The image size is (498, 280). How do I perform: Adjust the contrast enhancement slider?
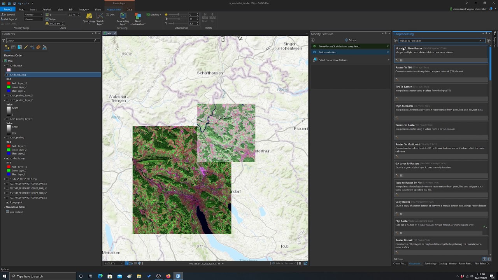(179, 19)
